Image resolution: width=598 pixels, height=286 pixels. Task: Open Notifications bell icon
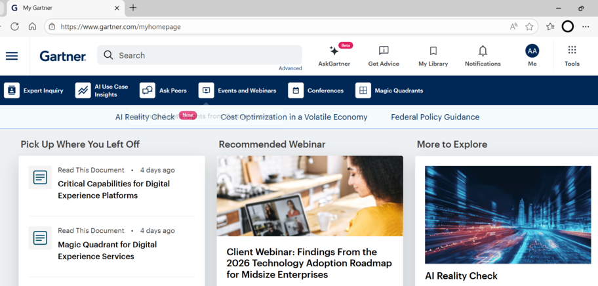tap(483, 51)
